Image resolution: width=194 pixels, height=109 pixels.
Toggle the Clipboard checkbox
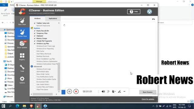[35, 36]
